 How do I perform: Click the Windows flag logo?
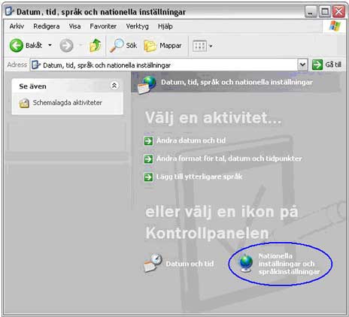tap(335, 26)
